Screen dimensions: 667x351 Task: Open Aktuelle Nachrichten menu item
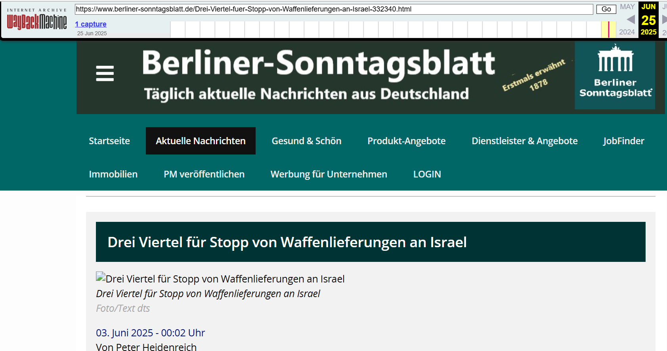(201, 141)
